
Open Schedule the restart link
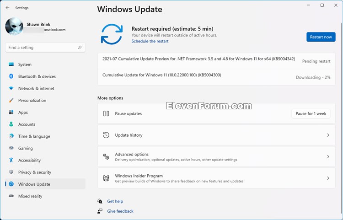point(150,41)
